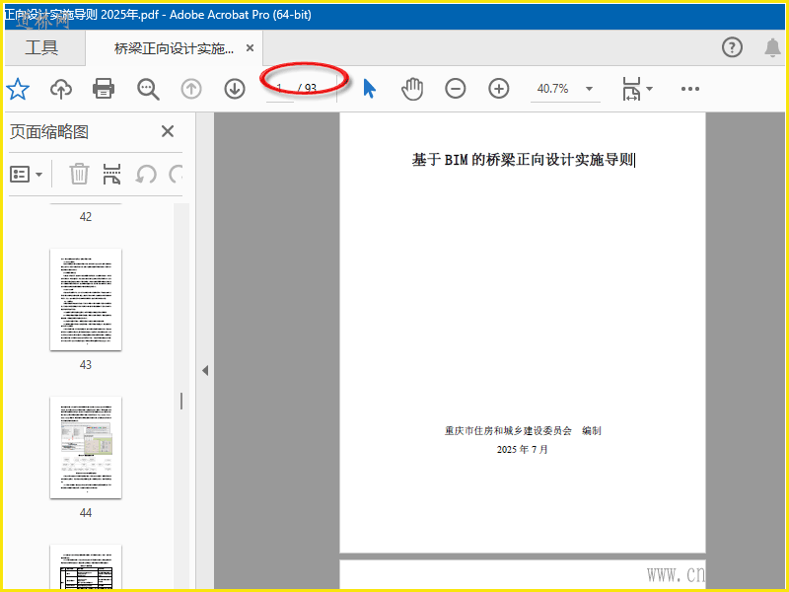
Task: Go to next page arrow
Action: pos(235,89)
